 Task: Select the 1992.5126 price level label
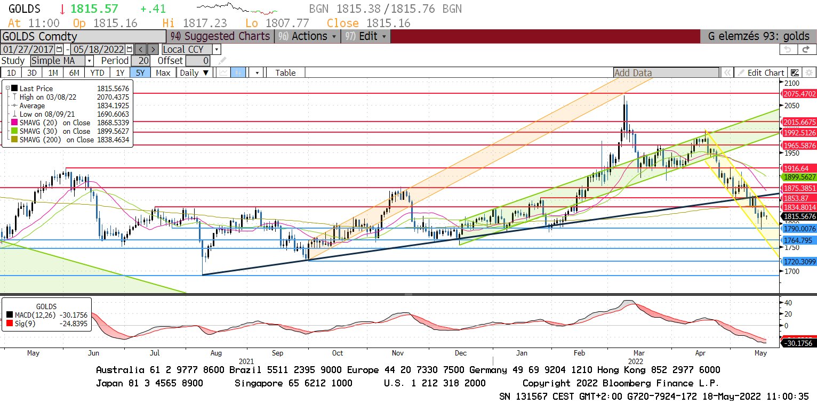[x=799, y=132]
